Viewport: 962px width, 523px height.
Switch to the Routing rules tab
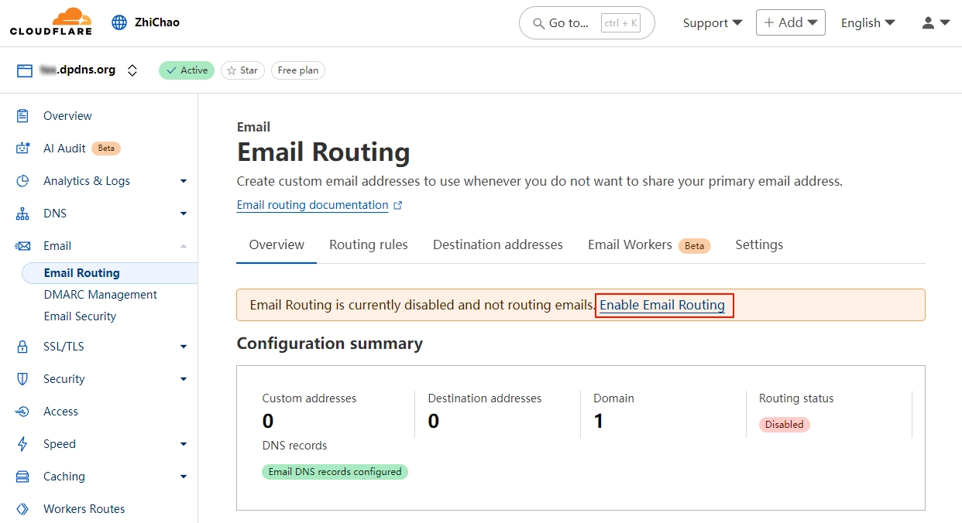pyautogui.click(x=368, y=244)
